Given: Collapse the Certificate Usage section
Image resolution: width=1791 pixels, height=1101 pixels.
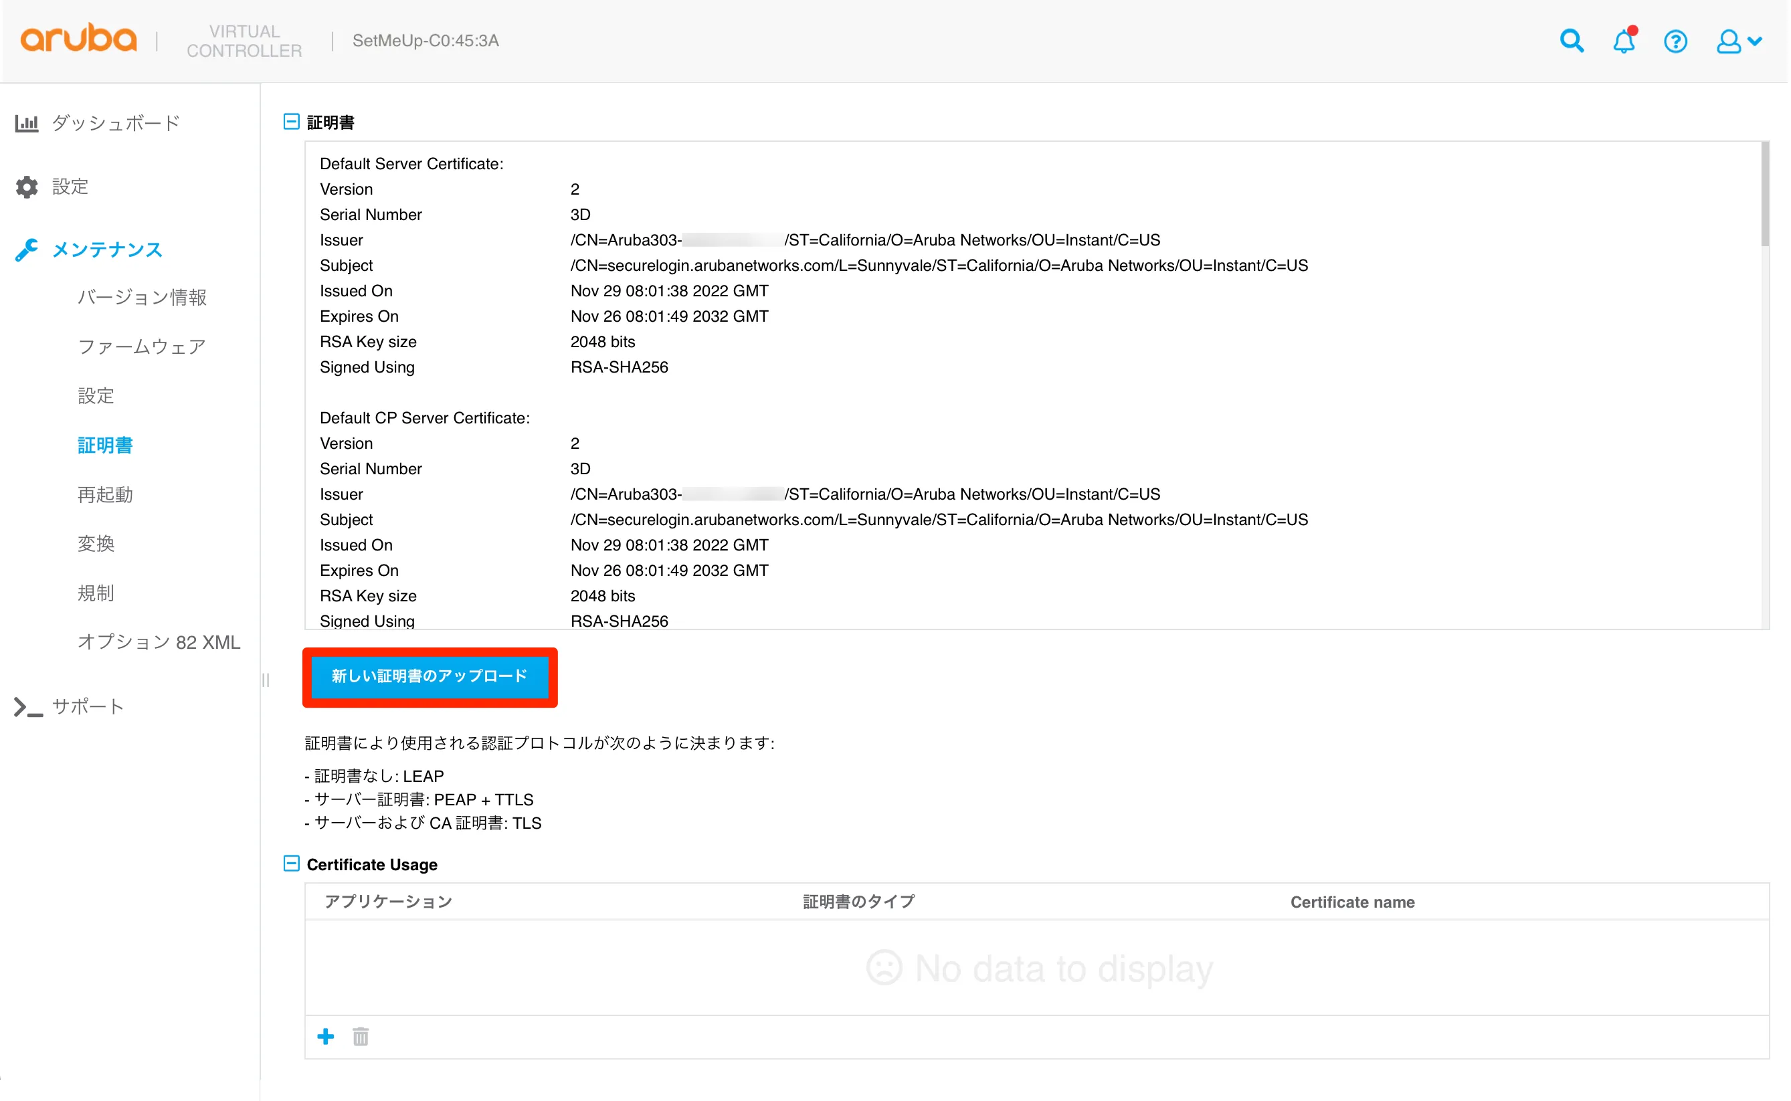Looking at the screenshot, I should coord(291,864).
